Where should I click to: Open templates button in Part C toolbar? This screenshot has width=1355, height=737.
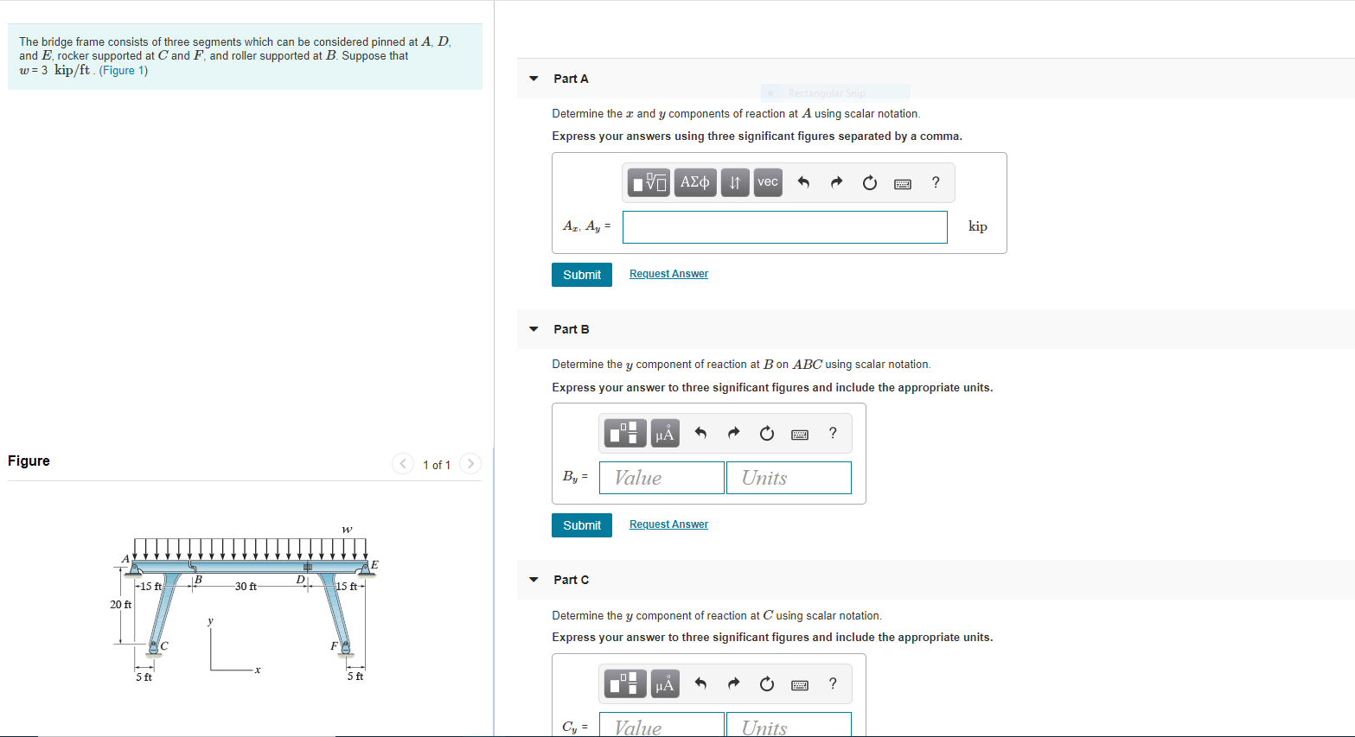(x=625, y=683)
